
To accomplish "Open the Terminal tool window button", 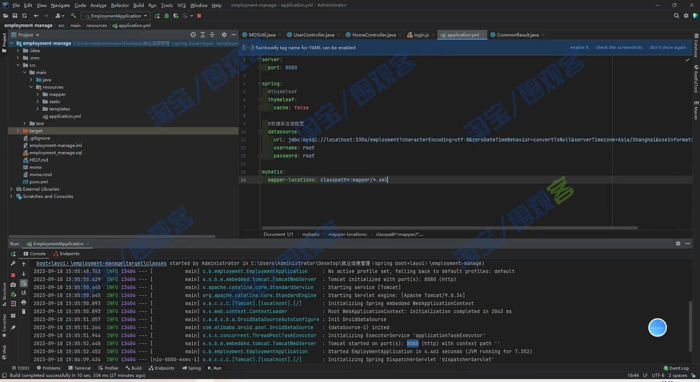I will (79, 368).
